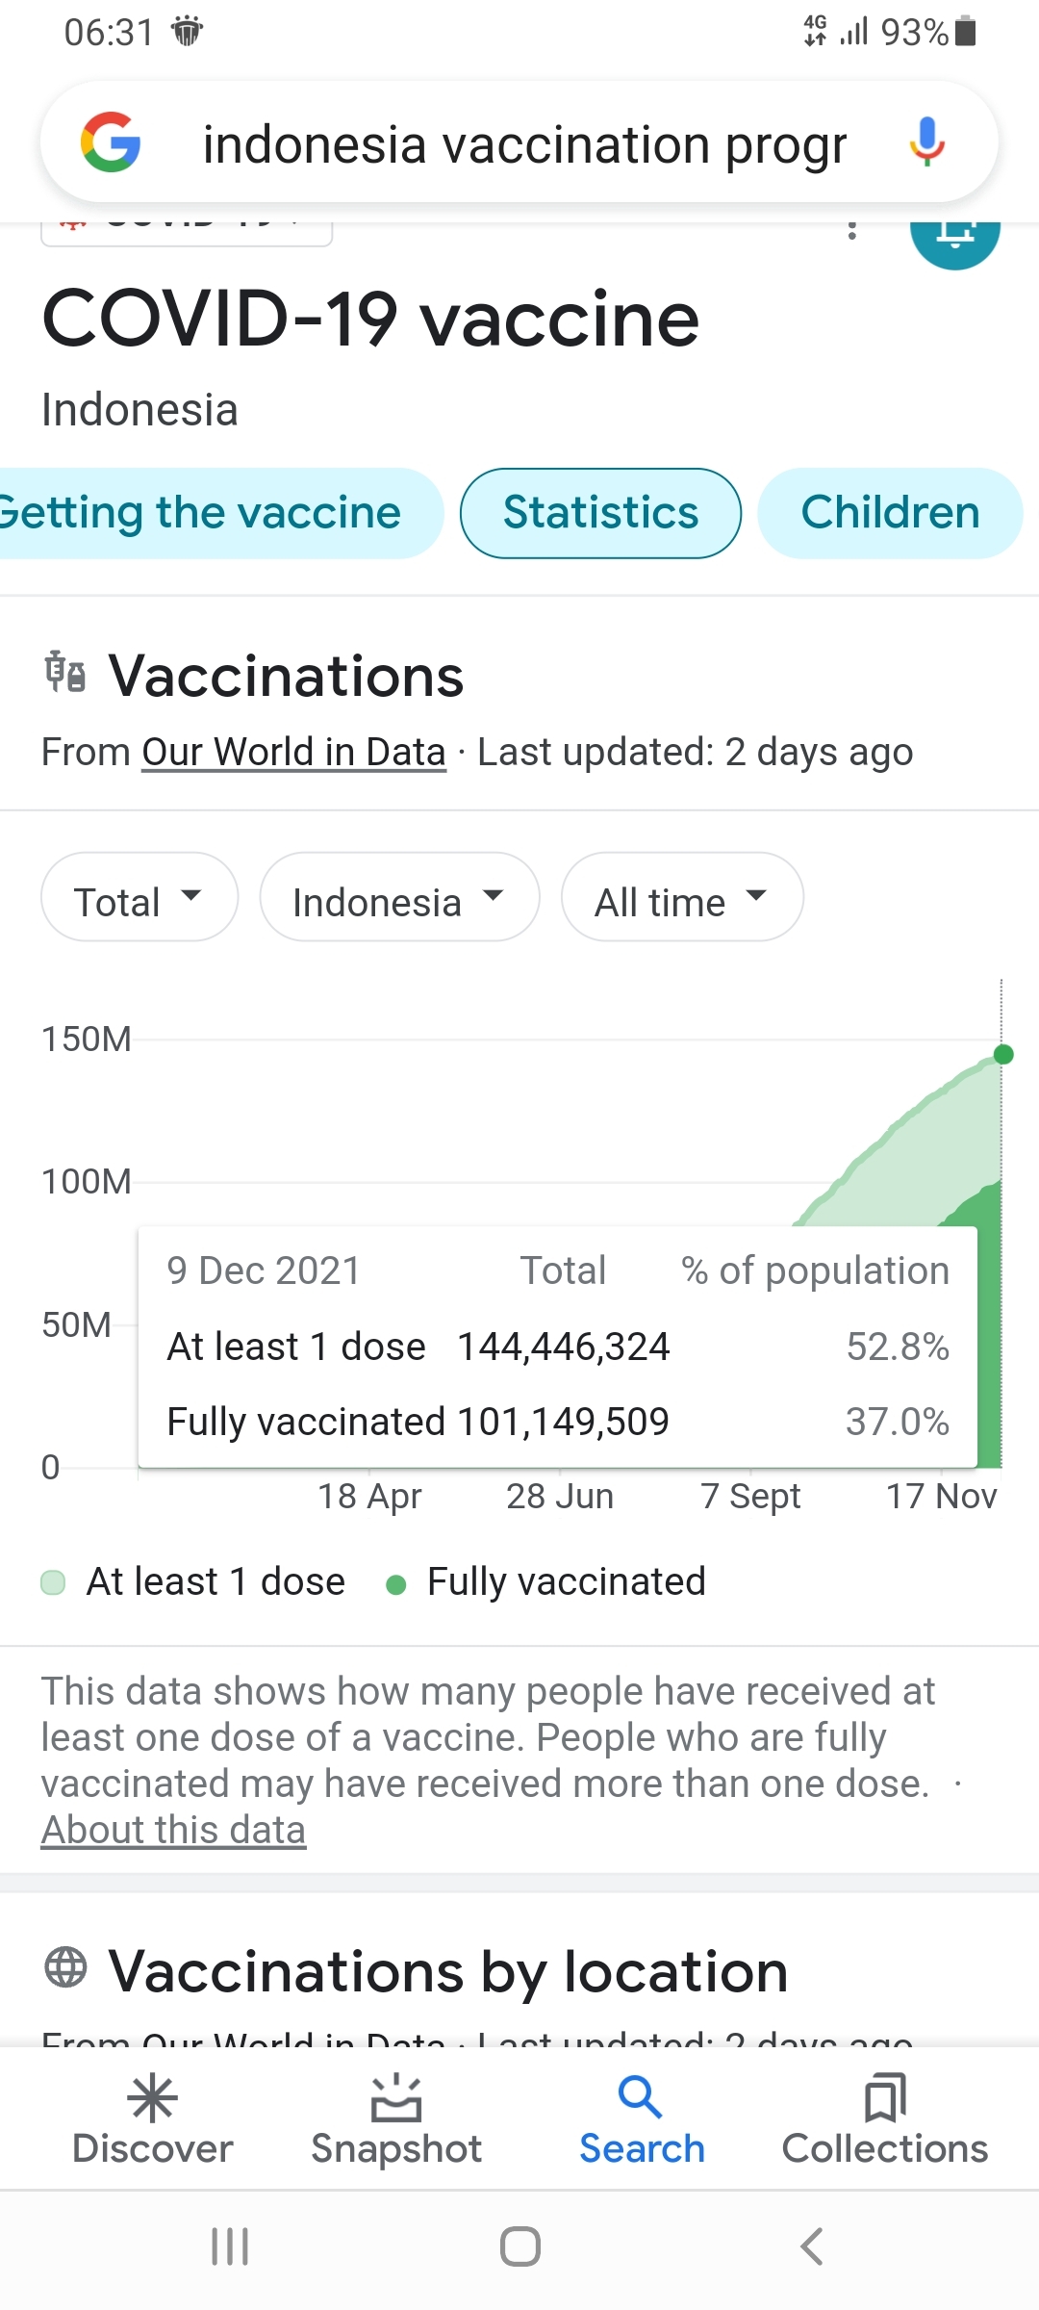Open the Our World in Data link
This screenshot has height=2310, width=1039.
coord(293,753)
